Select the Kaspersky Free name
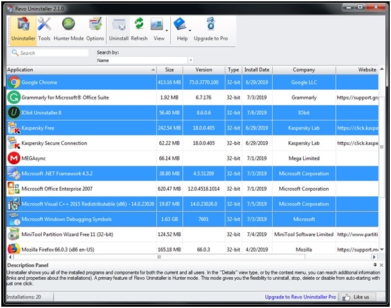 pyautogui.click(x=38, y=128)
